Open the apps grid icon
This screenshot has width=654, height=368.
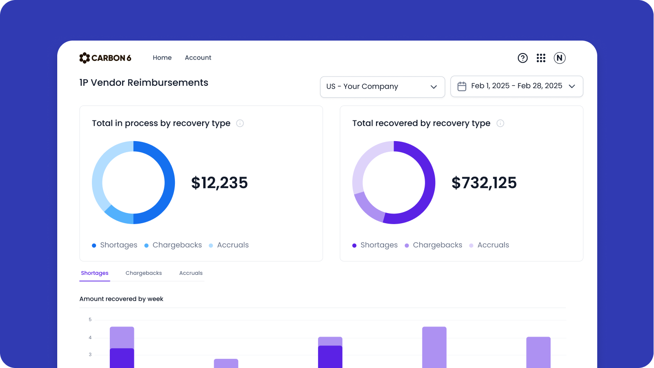coord(541,58)
